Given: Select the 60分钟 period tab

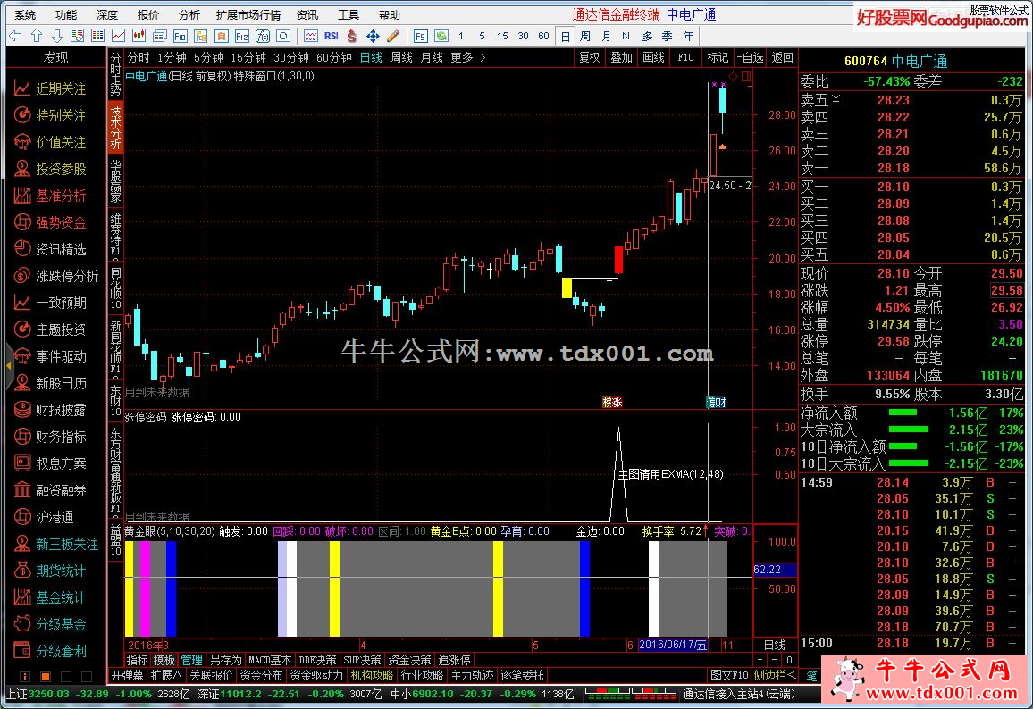Looking at the screenshot, I should [x=334, y=57].
